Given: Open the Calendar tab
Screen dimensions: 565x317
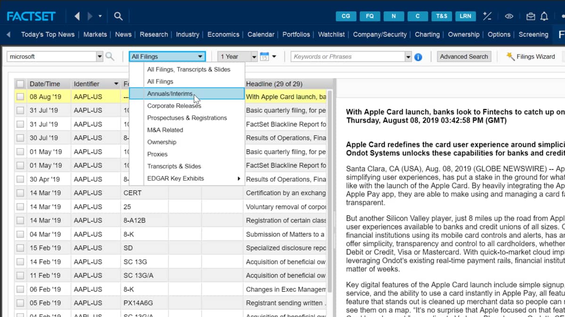Looking at the screenshot, I should tap(261, 34).
